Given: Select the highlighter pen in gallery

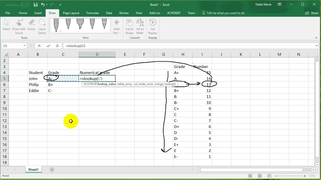Looking at the screenshot, I should coord(80,24).
